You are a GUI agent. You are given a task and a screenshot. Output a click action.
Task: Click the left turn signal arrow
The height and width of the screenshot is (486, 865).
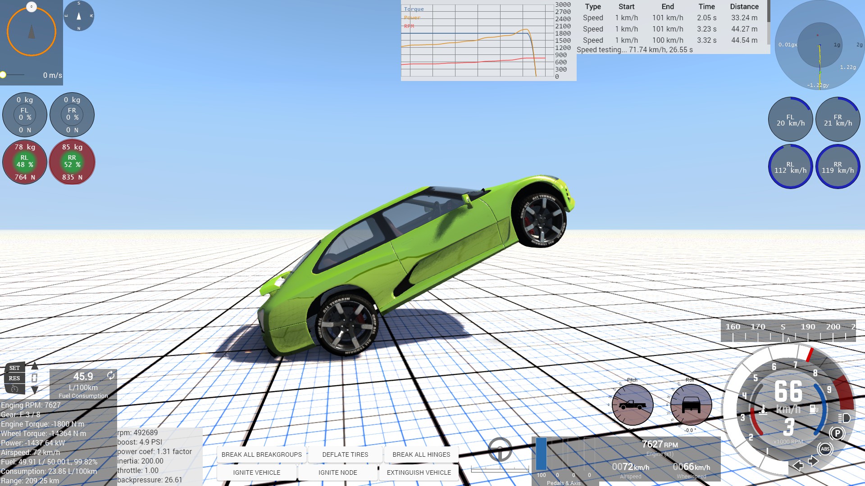click(798, 466)
